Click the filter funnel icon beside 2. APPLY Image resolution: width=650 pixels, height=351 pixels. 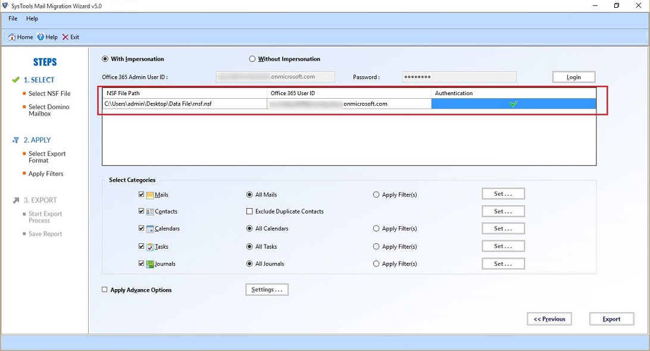[15, 140]
